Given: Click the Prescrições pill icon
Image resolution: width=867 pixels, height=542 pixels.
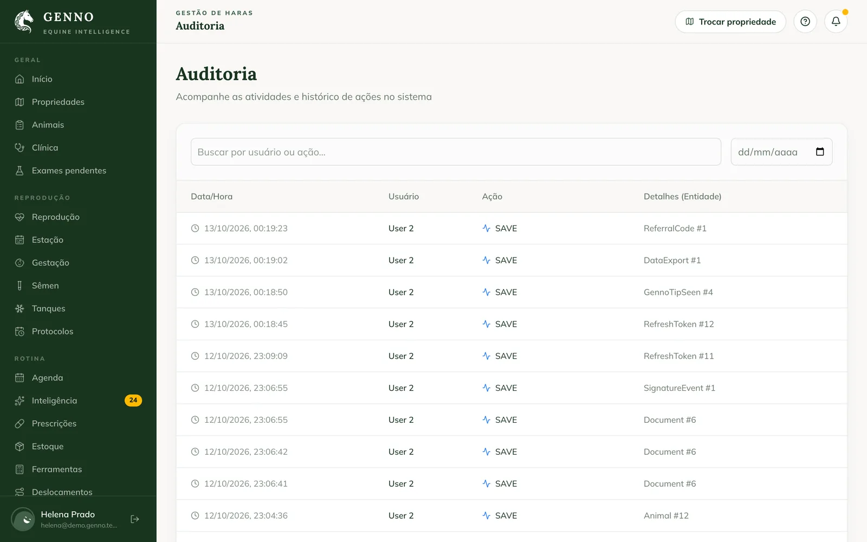Looking at the screenshot, I should click(x=20, y=423).
